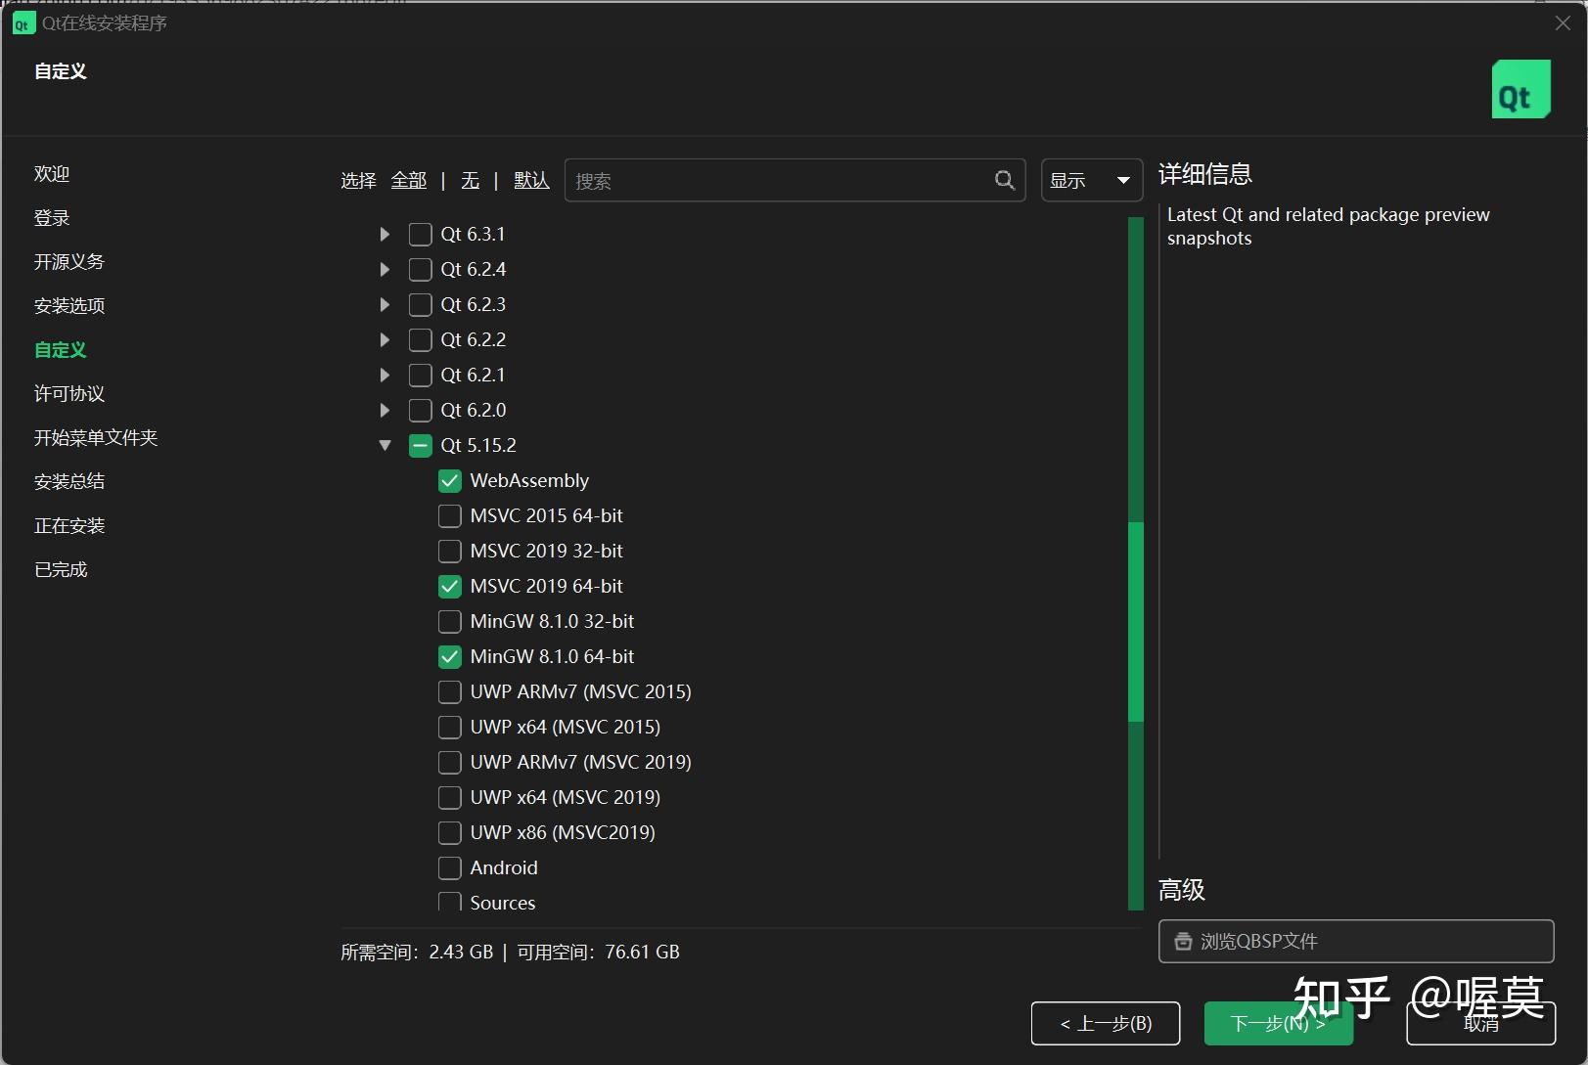This screenshot has width=1588, height=1065.
Task: Click the Qt logo in top right corner
Action: 1520,89
